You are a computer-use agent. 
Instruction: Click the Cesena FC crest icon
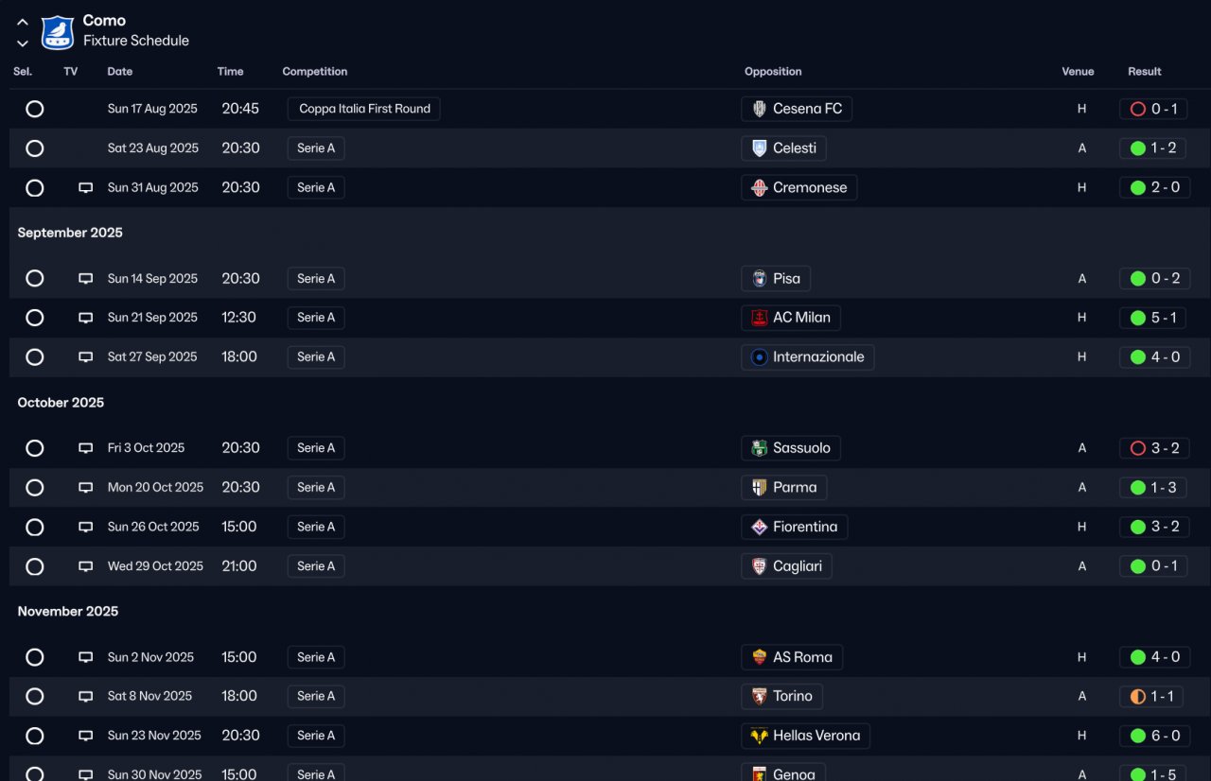[x=759, y=109]
